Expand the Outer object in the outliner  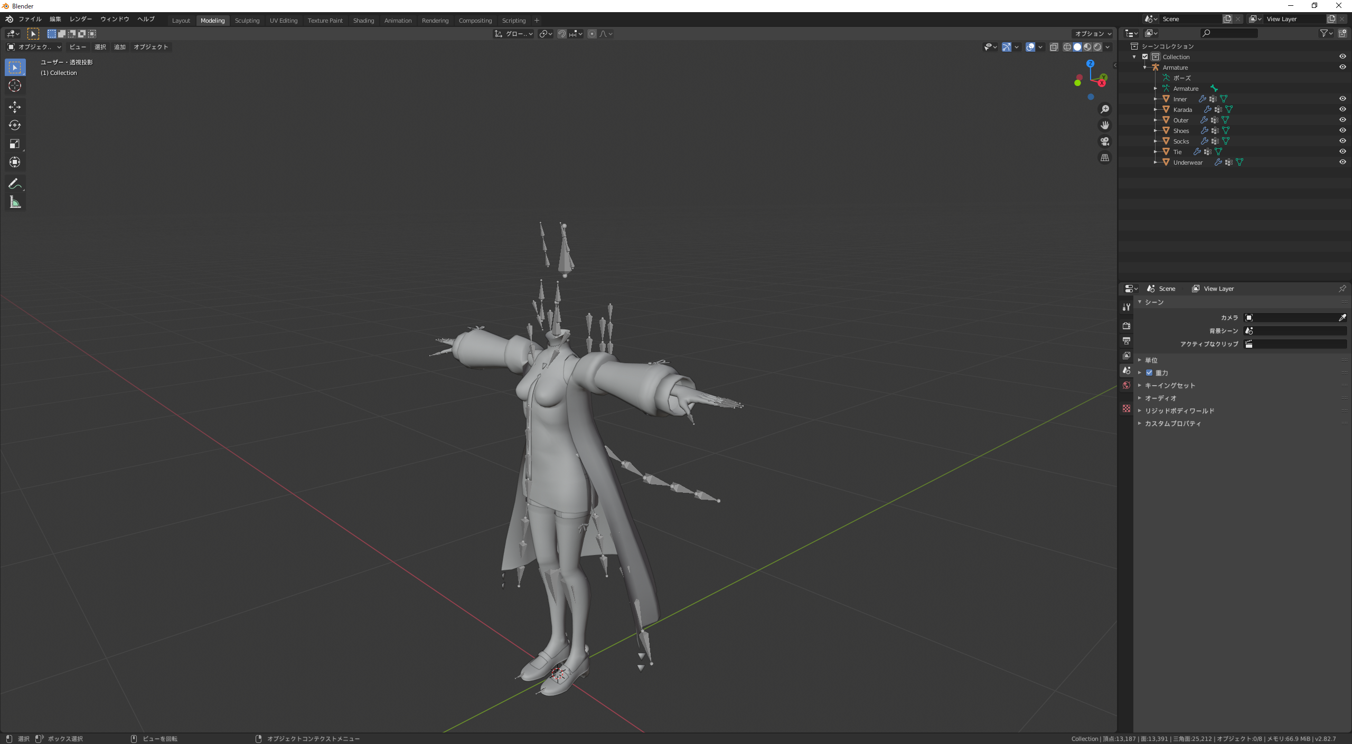pyautogui.click(x=1155, y=120)
